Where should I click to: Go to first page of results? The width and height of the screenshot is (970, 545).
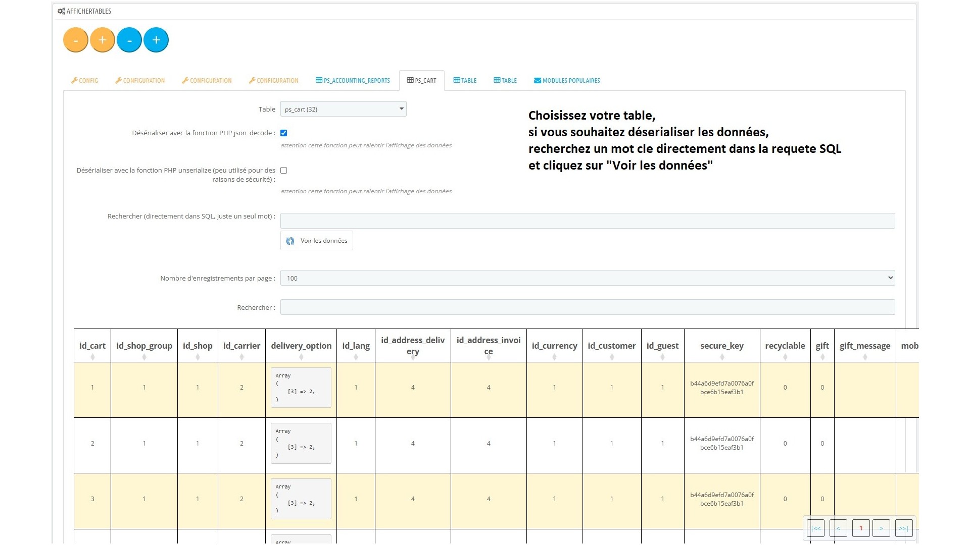point(815,528)
